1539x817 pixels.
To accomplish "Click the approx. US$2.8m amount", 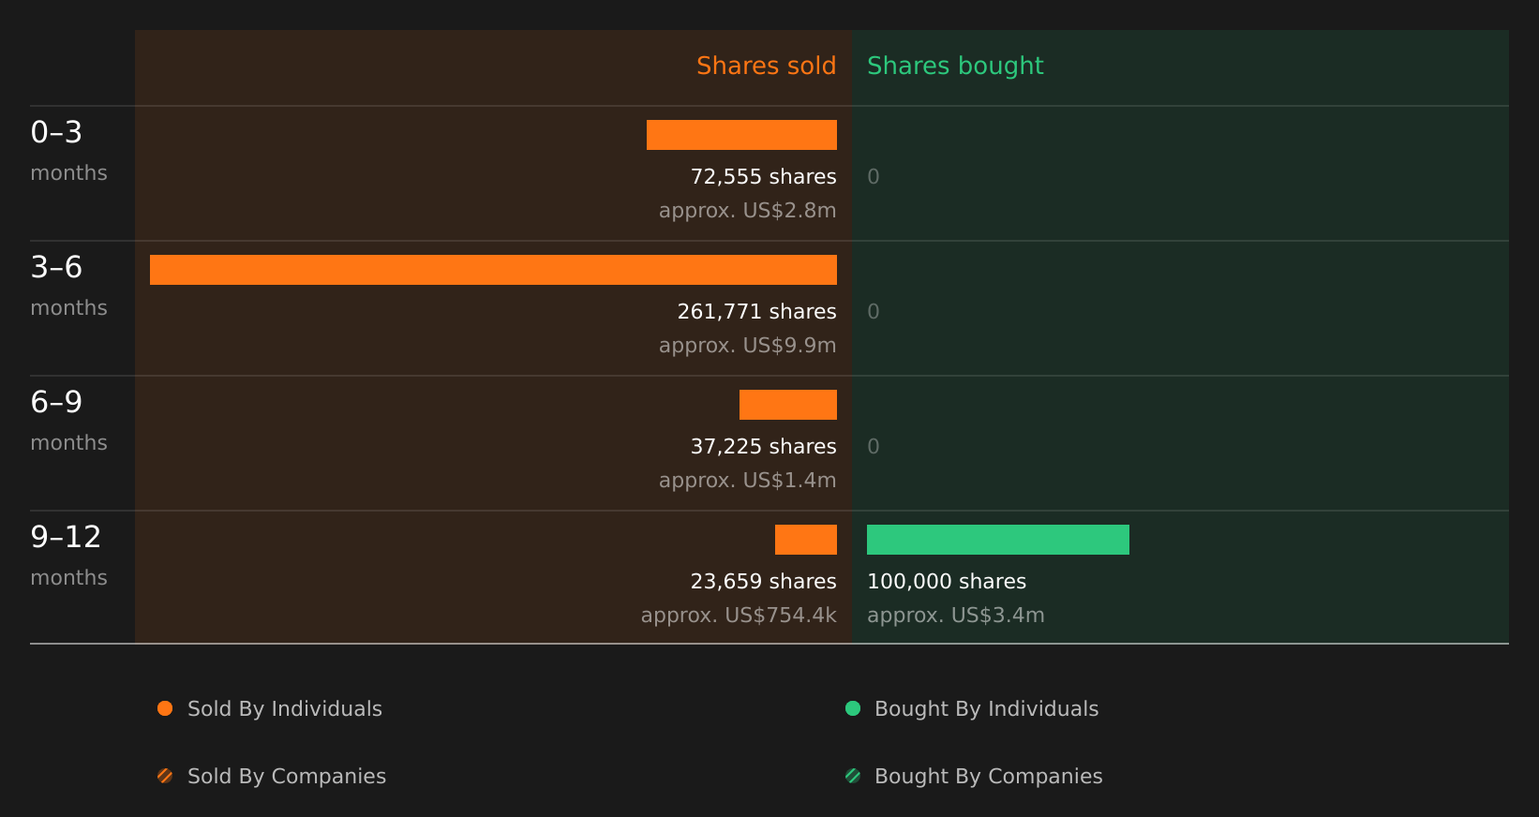I will (x=747, y=210).
